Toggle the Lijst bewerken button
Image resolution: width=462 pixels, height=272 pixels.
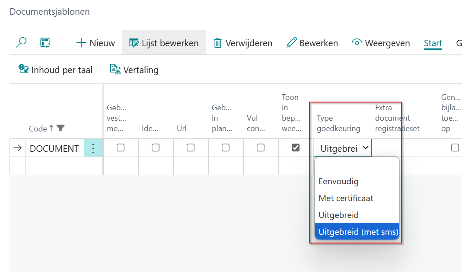(164, 43)
